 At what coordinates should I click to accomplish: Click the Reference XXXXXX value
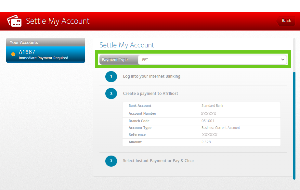pos(210,135)
